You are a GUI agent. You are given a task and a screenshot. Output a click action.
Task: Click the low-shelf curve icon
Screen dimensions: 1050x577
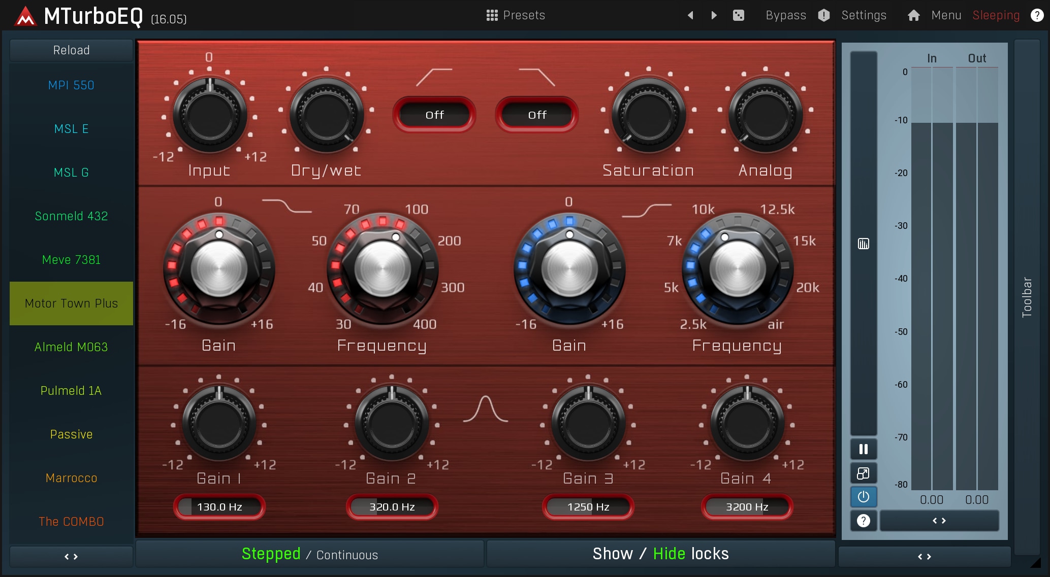pyautogui.click(x=287, y=206)
